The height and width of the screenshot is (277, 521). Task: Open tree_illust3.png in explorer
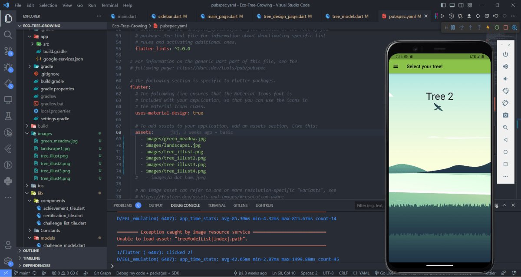click(x=54, y=171)
